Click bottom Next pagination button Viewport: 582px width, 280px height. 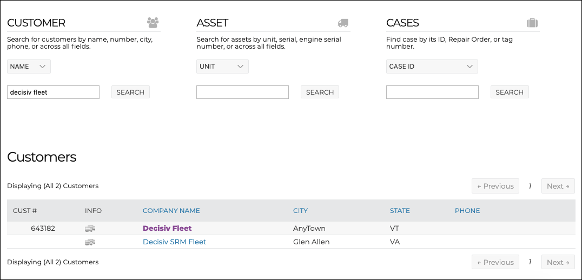pyautogui.click(x=558, y=262)
